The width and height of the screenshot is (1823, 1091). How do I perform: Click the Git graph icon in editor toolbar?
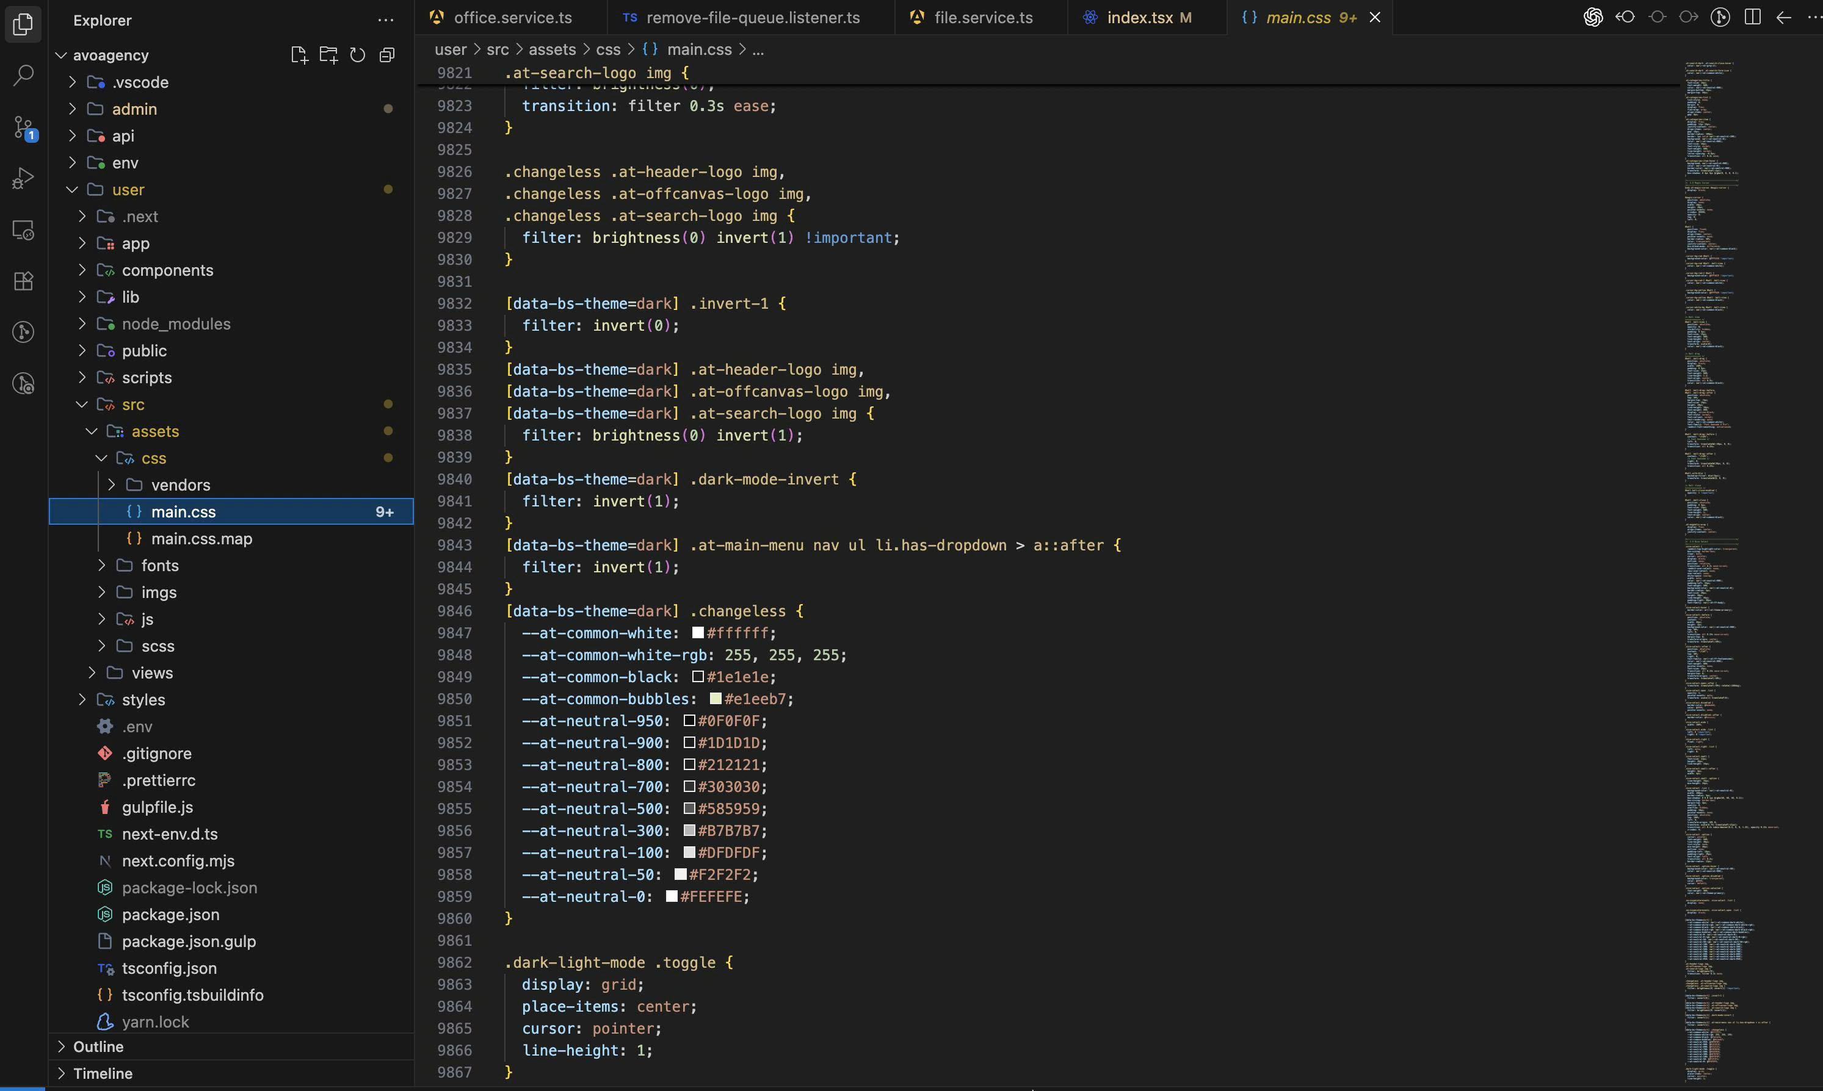1720,17
